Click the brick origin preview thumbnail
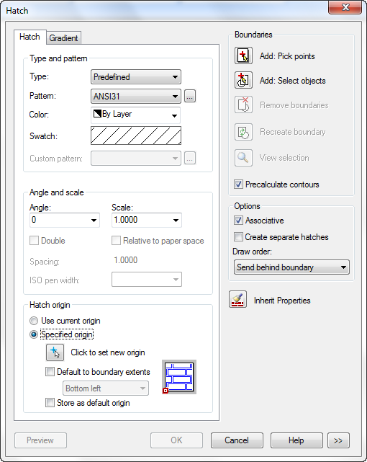367x462 pixels. [179, 377]
